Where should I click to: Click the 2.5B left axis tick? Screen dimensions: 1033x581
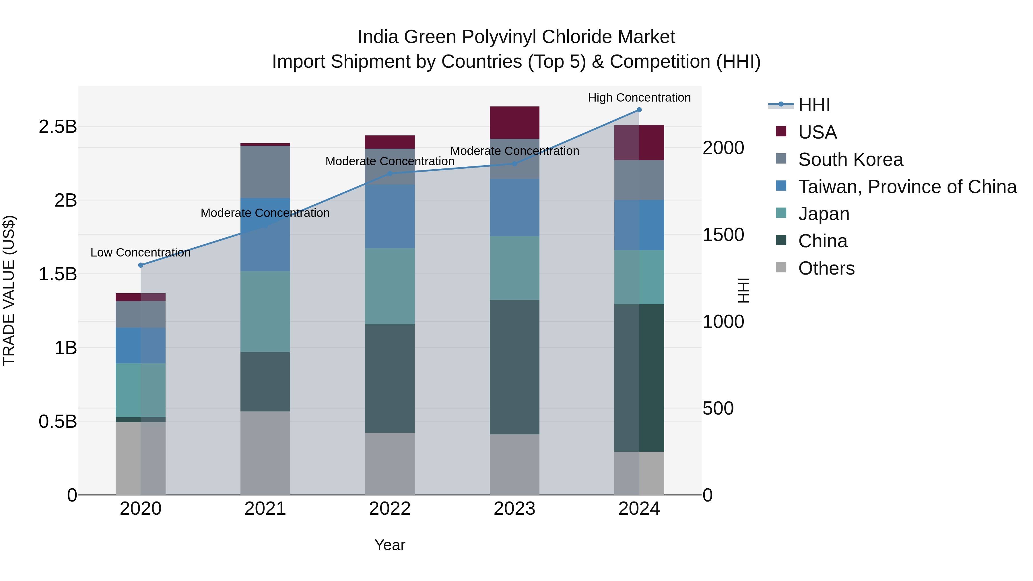click(x=58, y=127)
